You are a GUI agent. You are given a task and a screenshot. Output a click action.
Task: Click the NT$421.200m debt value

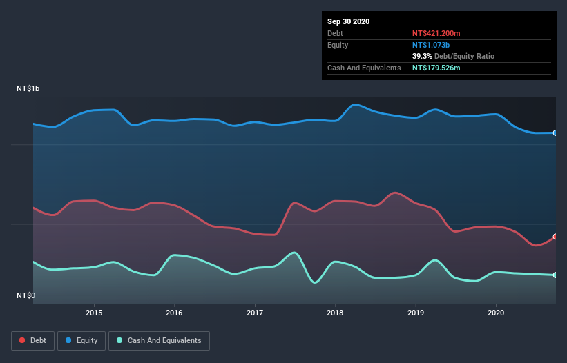(436, 33)
